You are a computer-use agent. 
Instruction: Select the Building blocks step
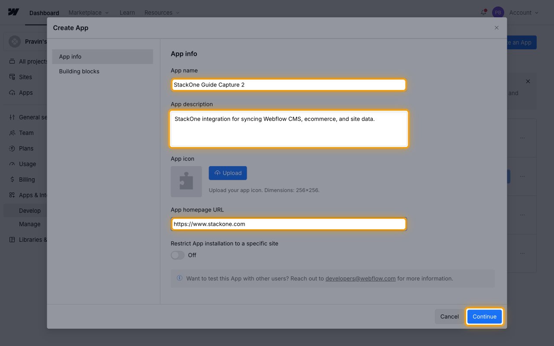click(x=103, y=71)
